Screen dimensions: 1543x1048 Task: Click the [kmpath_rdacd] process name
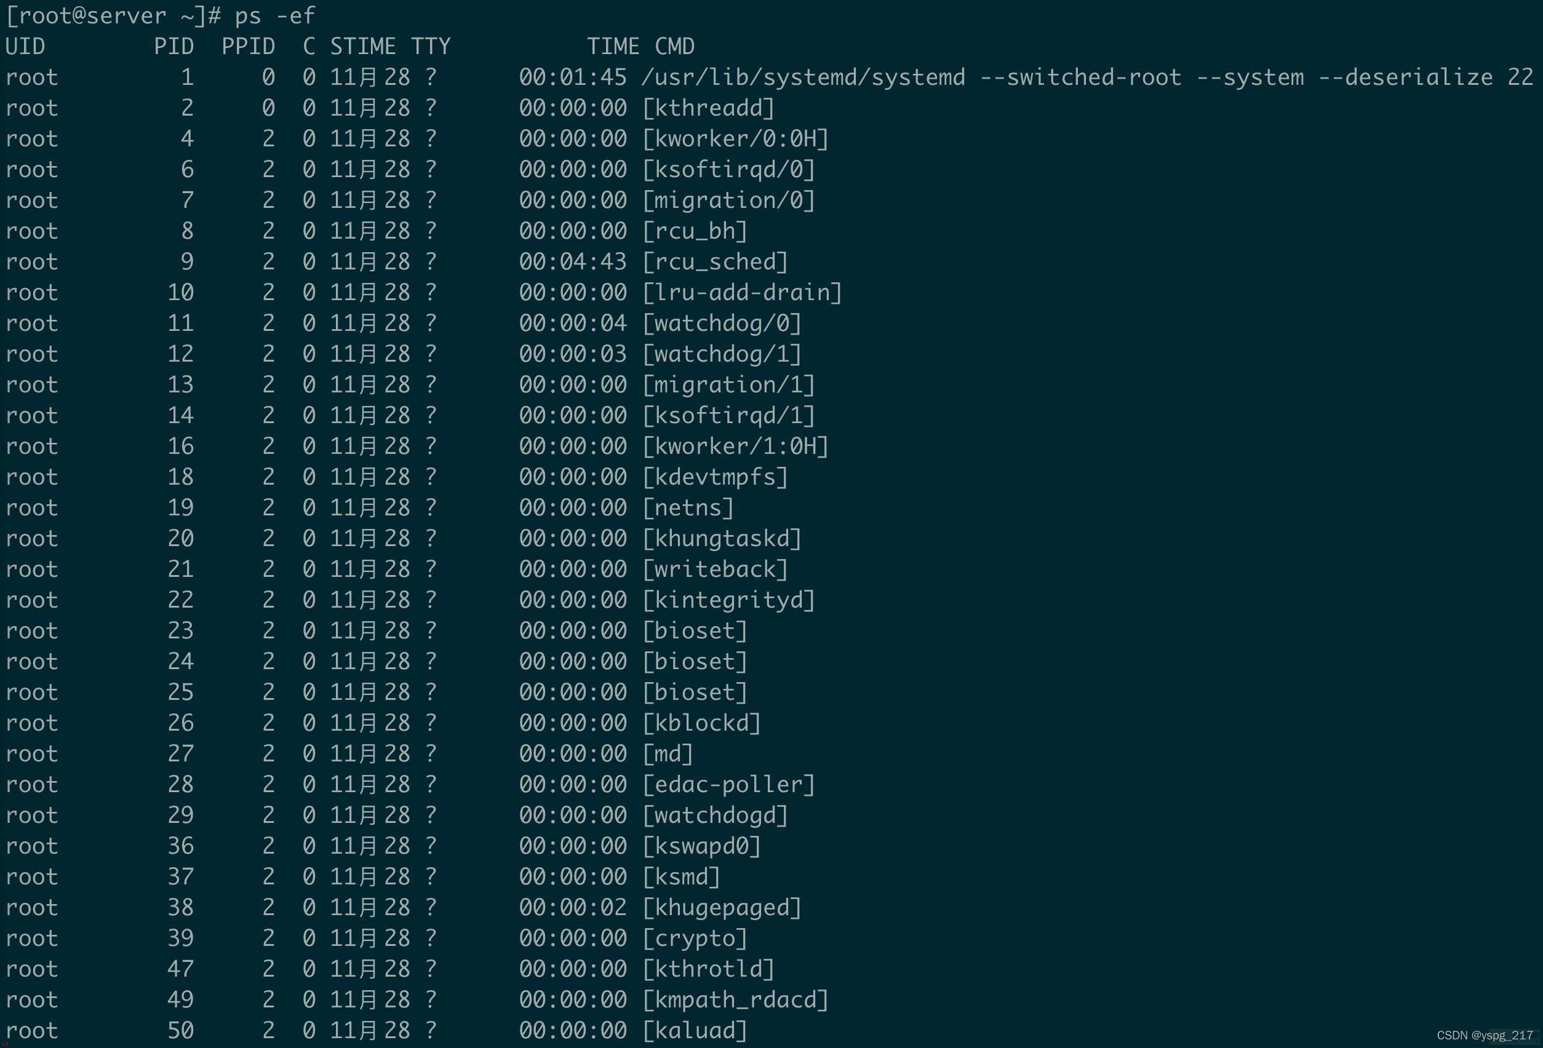click(x=736, y=999)
